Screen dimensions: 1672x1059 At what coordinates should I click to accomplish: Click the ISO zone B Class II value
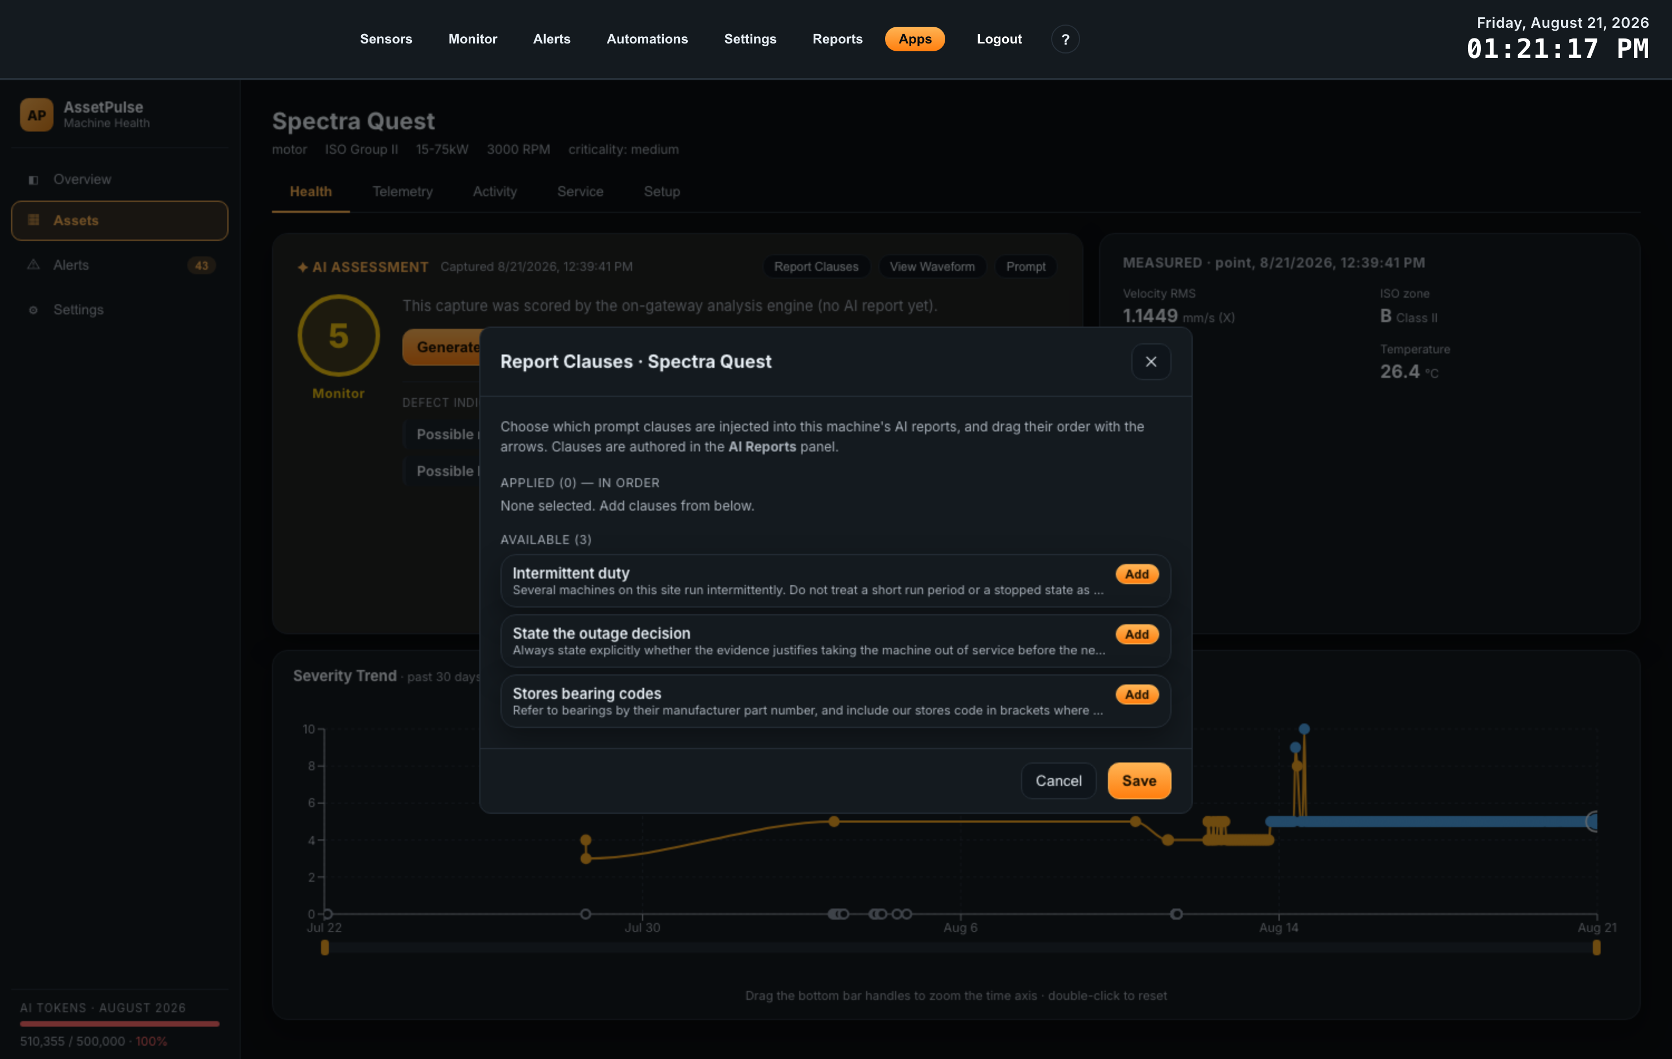coord(1409,317)
